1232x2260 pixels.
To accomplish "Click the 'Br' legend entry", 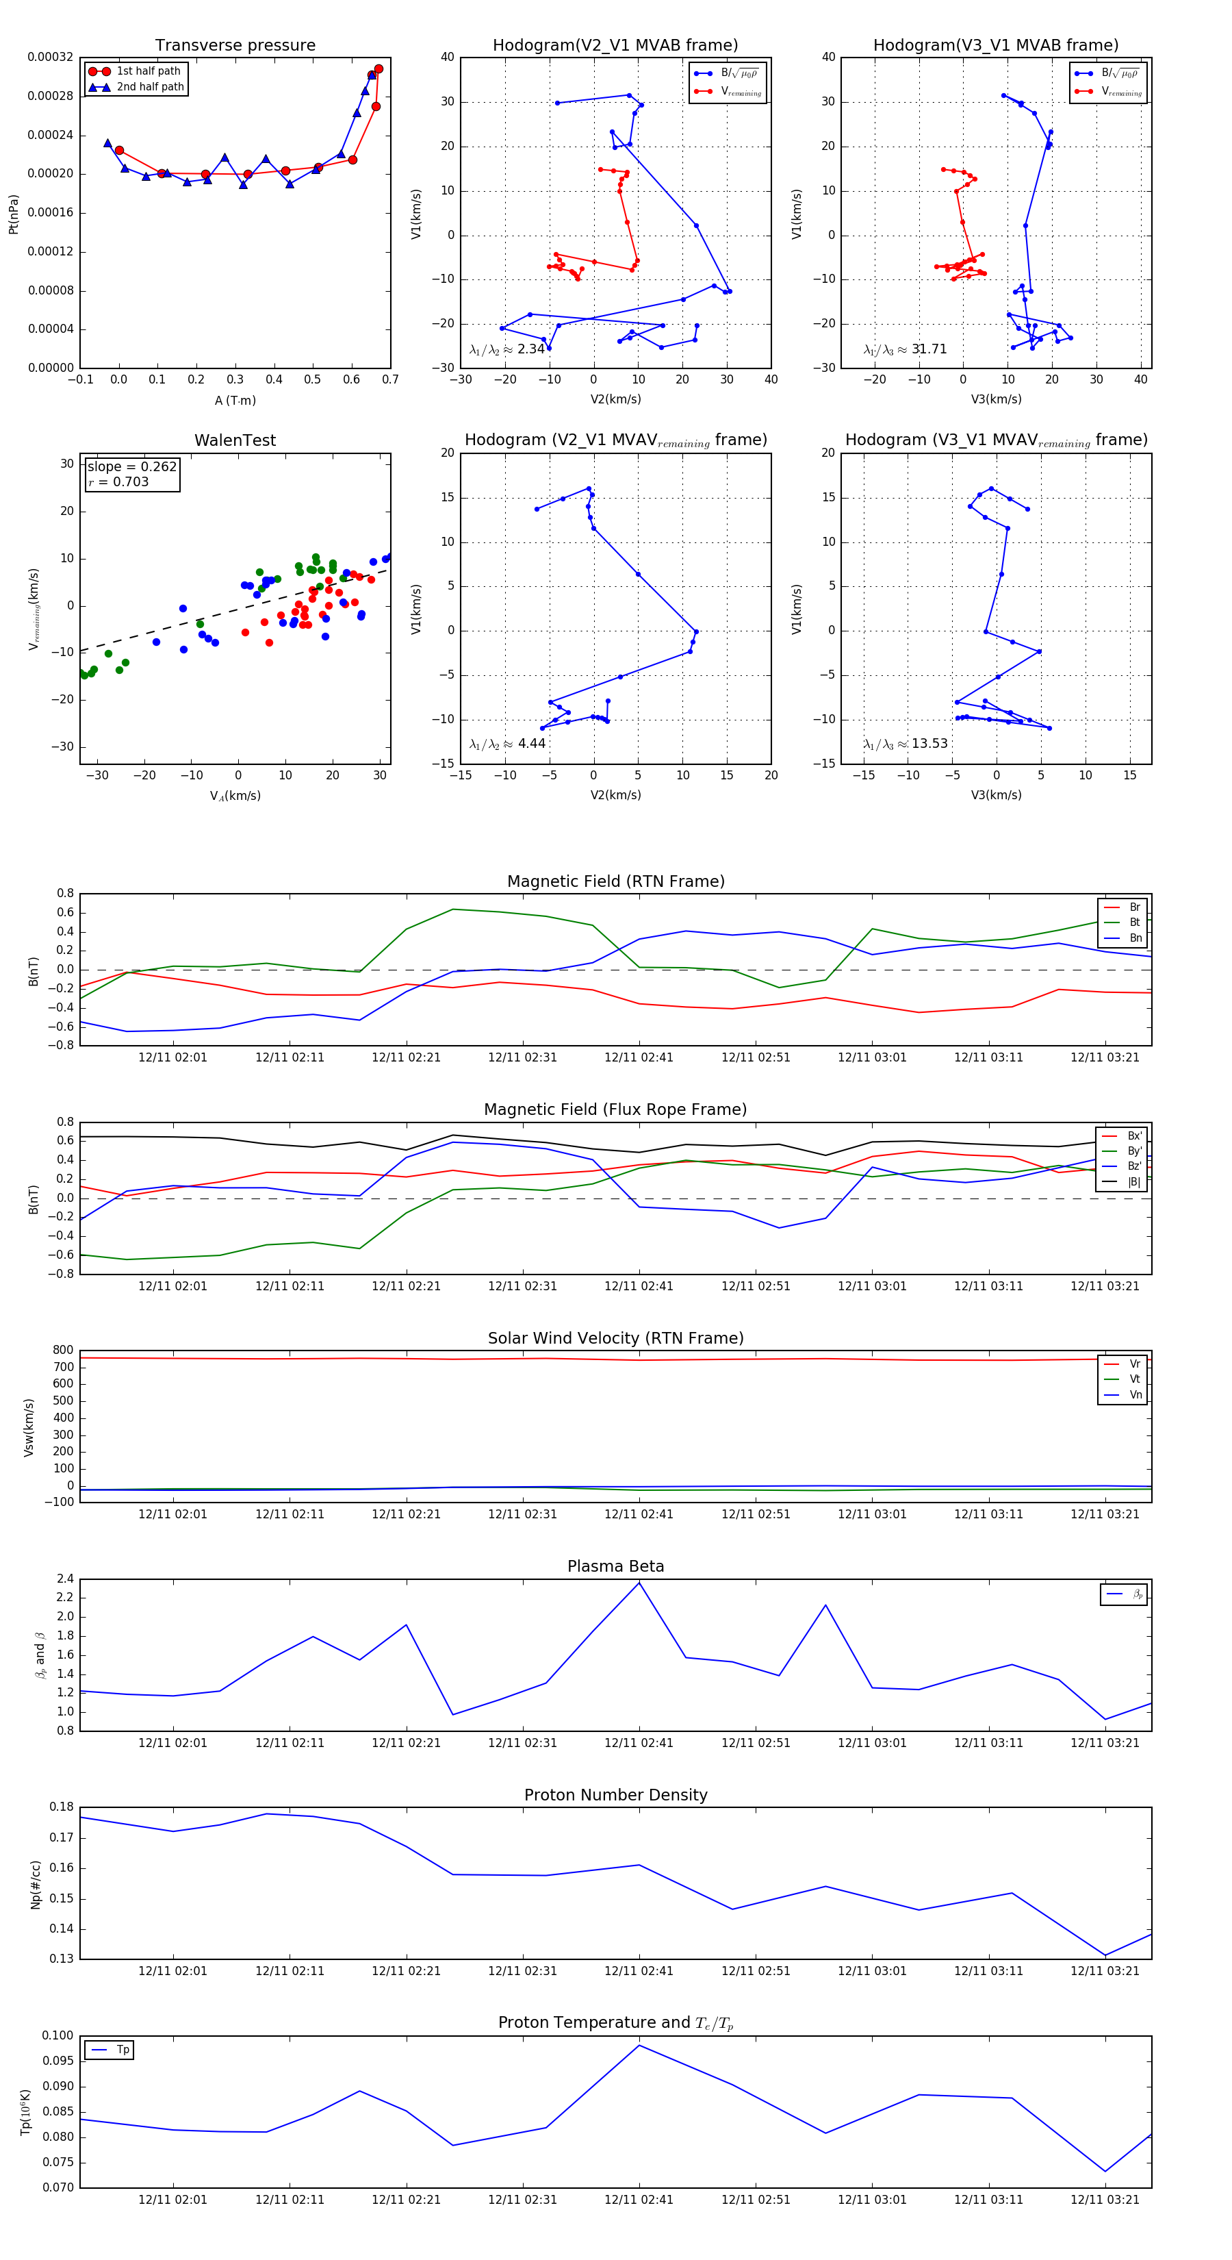I will (1122, 907).
